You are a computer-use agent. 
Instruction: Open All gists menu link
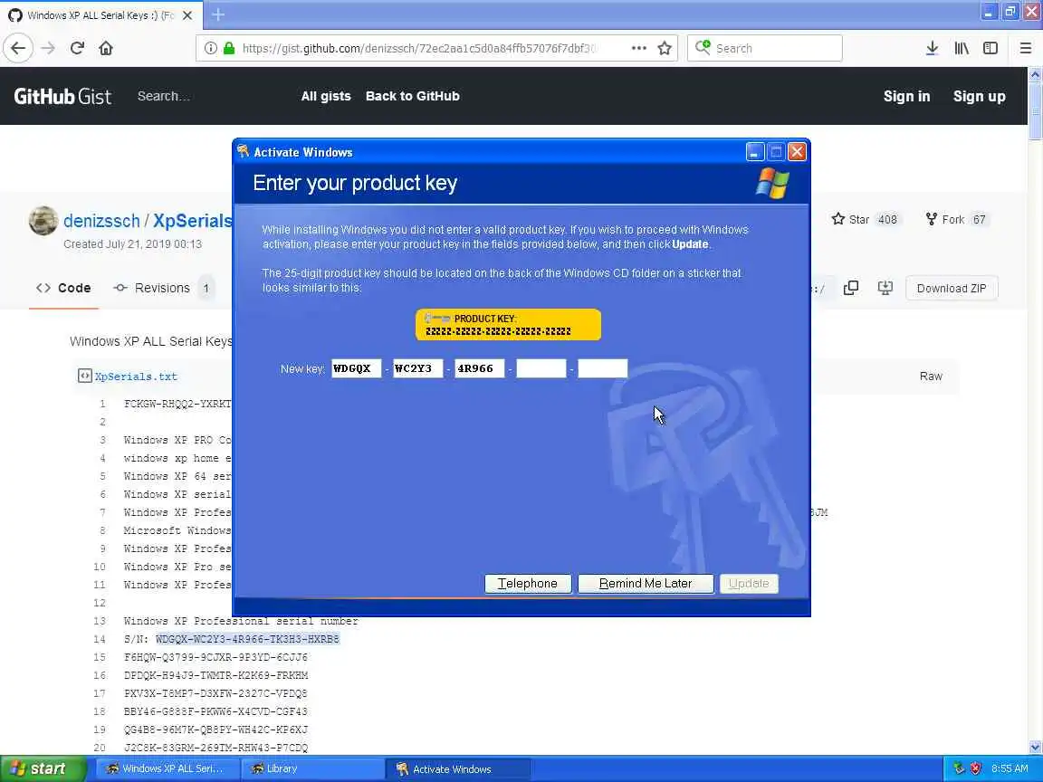pos(326,96)
